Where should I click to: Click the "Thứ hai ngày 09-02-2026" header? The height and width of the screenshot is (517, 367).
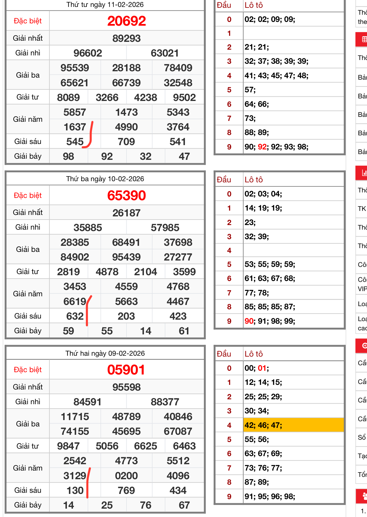click(x=105, y=353)
